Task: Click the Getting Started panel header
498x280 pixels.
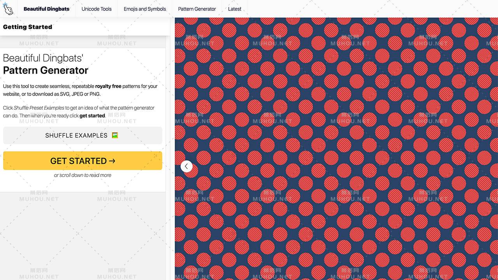Action: (x=28, y=27)
